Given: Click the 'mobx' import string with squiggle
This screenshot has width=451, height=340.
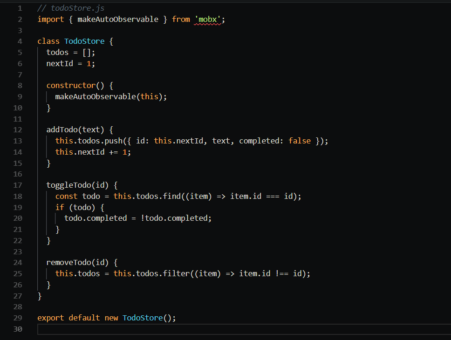Looking at the screenshot, I should pos(207,19).
